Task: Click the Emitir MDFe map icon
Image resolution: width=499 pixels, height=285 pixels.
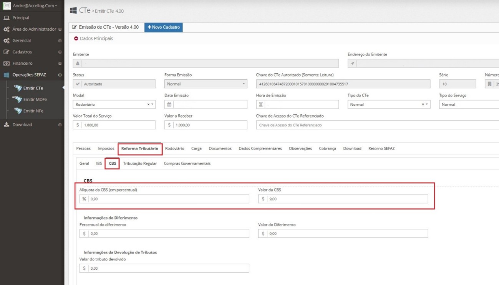Action: pyautogui.click(x=17, y=99)
